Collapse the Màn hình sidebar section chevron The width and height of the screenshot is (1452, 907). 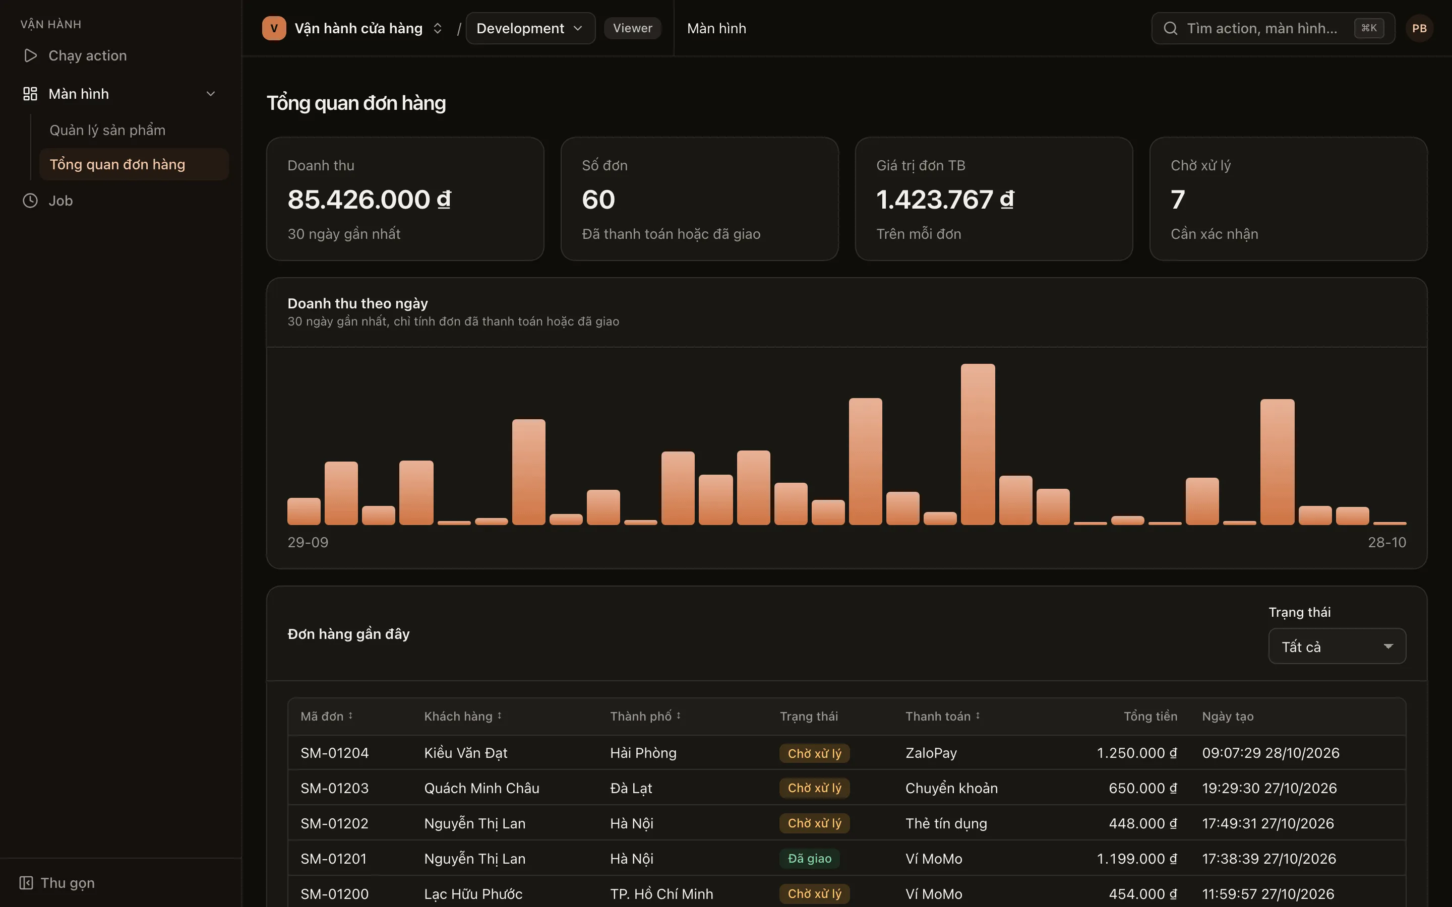click(x=211, y=94)
